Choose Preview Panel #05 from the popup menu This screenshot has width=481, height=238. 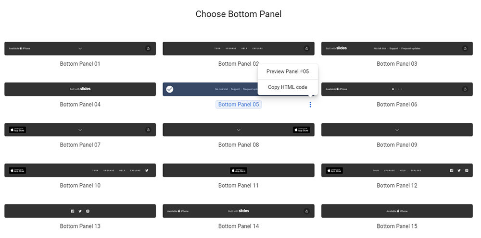pos(288,71)
